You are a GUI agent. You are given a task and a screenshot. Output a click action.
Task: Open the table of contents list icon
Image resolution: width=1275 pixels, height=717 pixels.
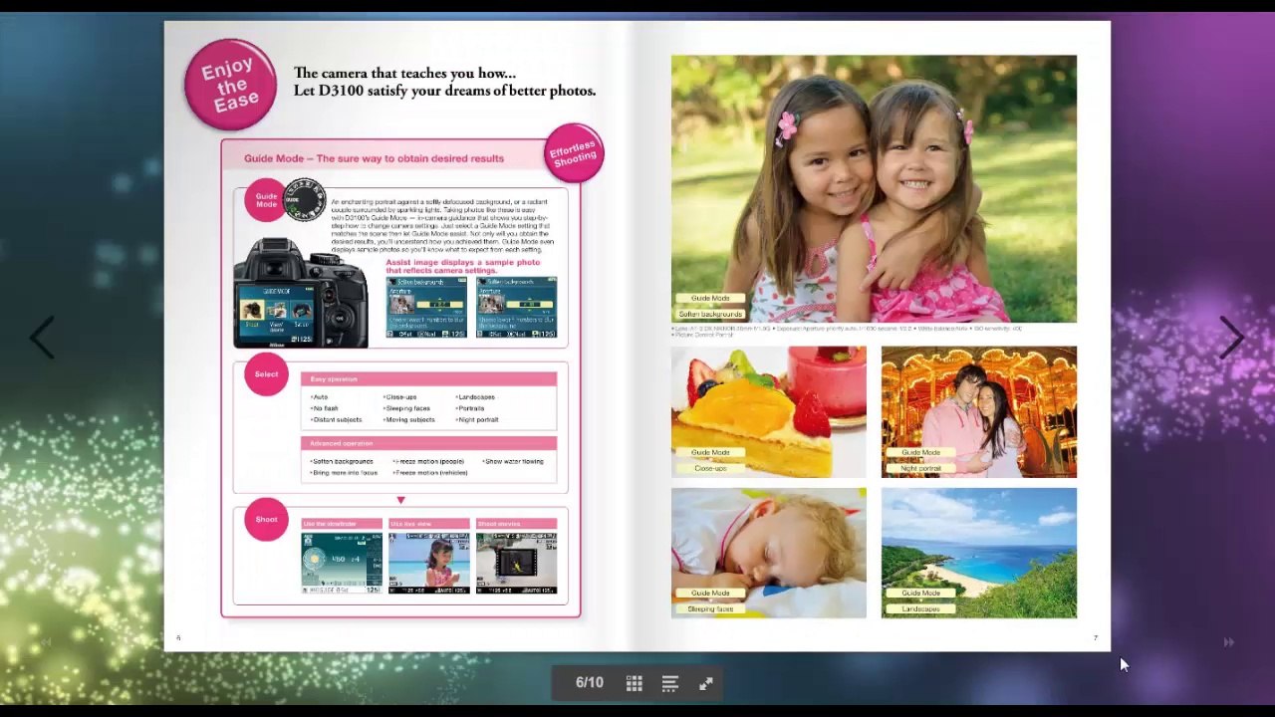670,683
